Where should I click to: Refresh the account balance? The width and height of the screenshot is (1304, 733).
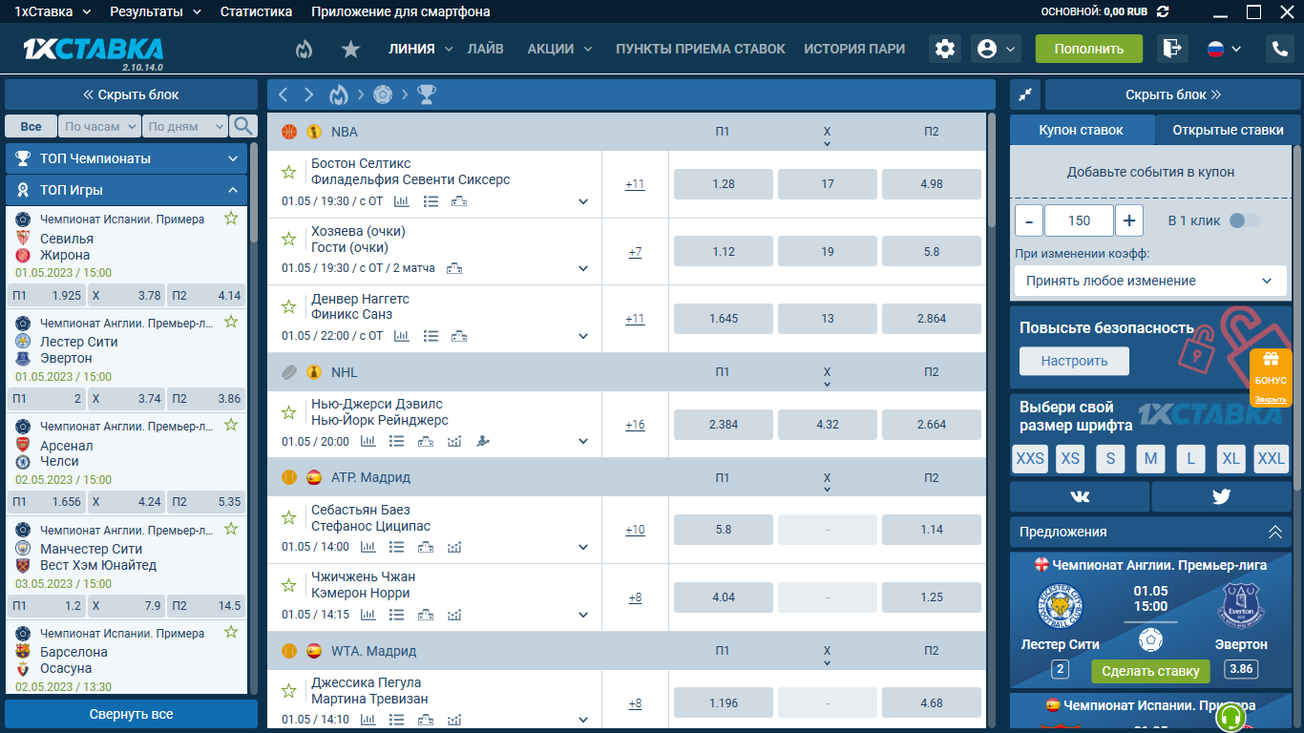[x=1163, y=11]
